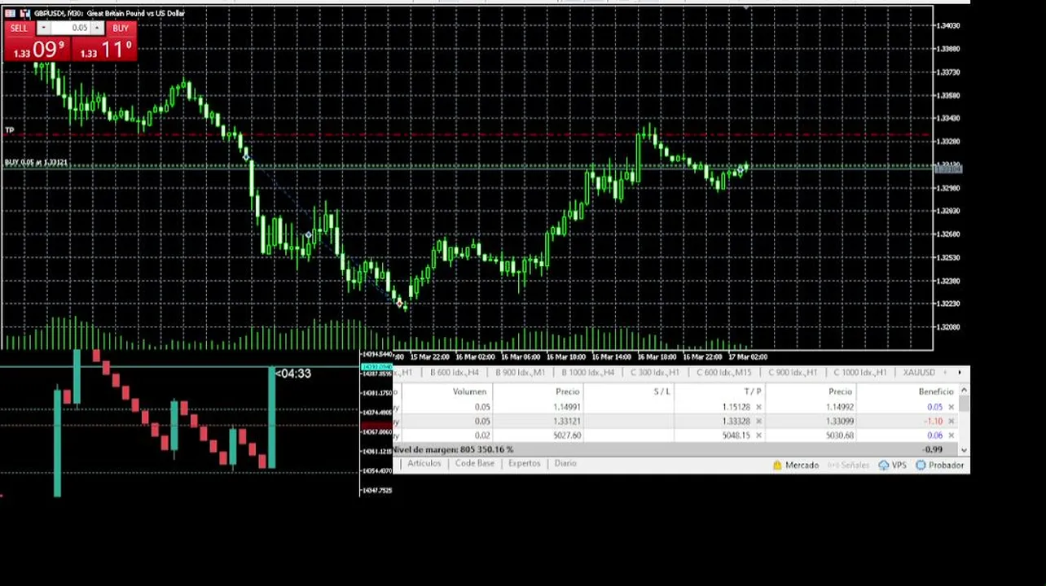
Task: Click the buy price 1.33 11 panel
Action: [x=103, y=49]
